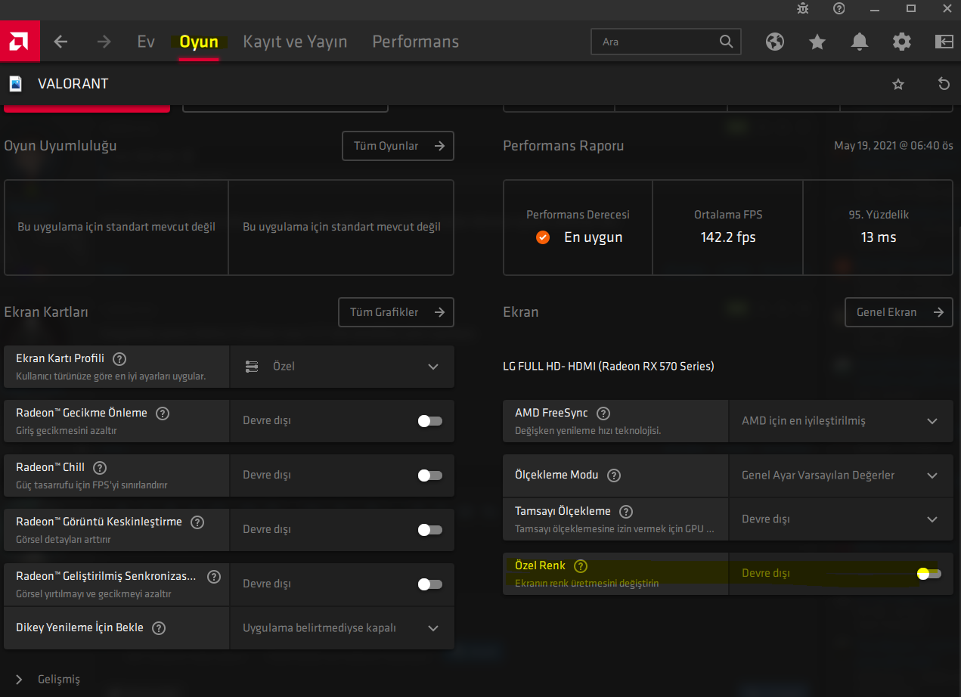Click the Tüm Grafikler button

[396, 312]
